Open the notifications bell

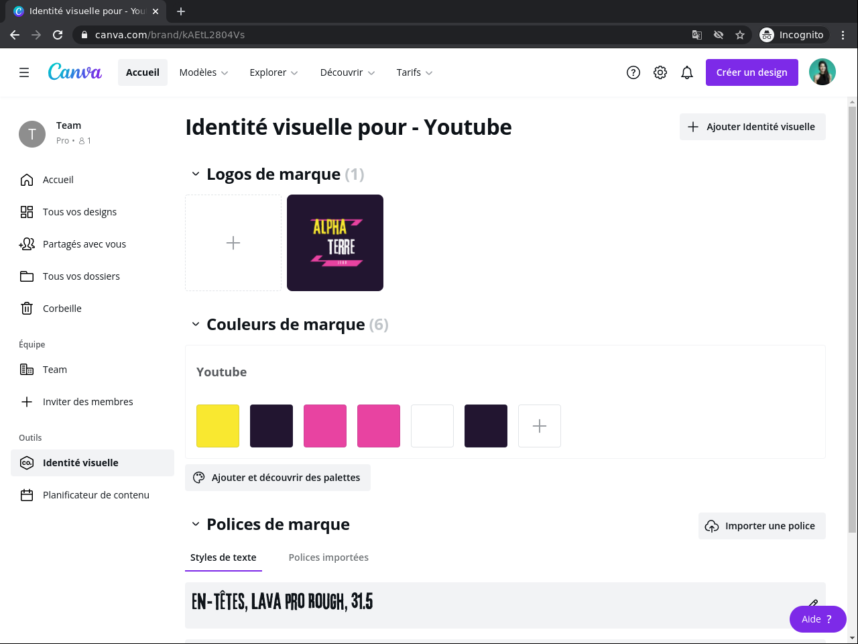coord(687,72)
